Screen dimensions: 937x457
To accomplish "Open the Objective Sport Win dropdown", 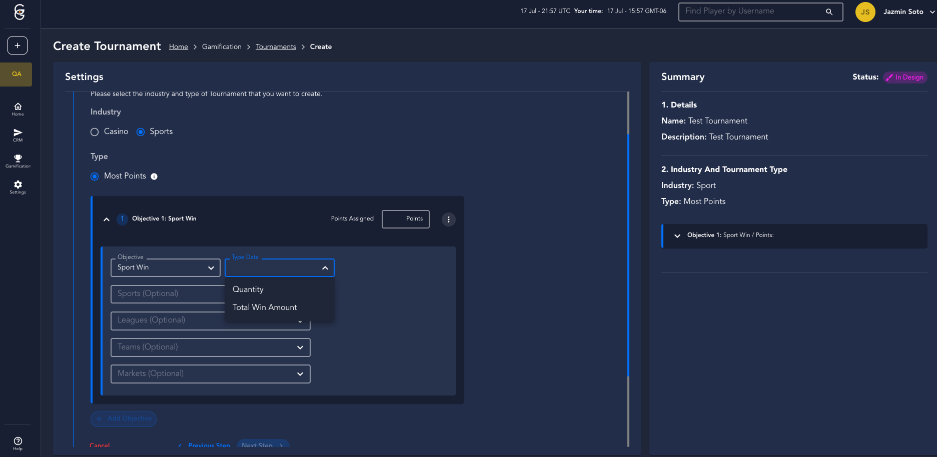I will (165, 268).
